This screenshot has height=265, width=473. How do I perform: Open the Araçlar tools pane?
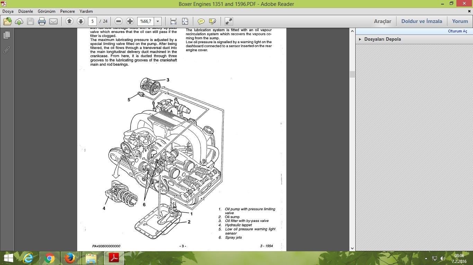click(x=383, y=21)
